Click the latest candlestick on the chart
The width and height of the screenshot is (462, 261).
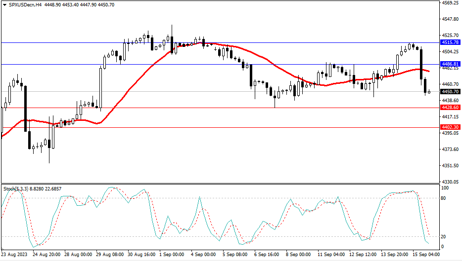click(x=429, y=92)
